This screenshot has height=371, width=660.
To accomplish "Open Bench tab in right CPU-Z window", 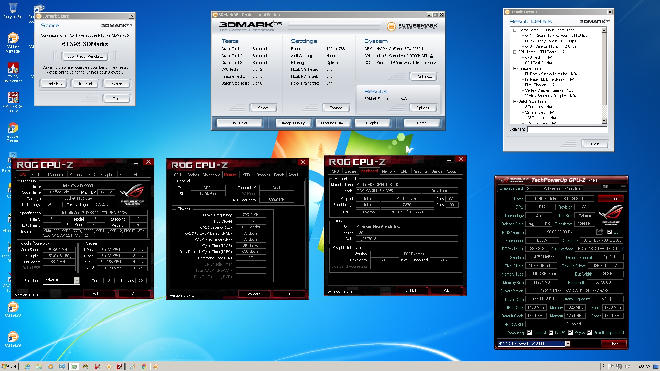I will [437, 171].
